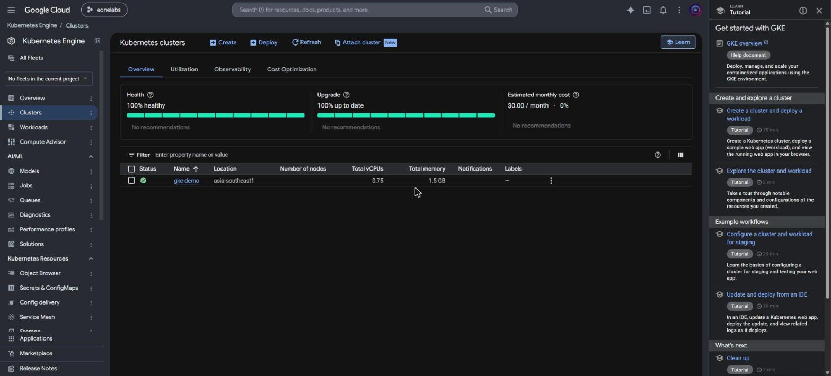
Task: Switch to the Cost Optimization tab
Action: tap(291, 69)
